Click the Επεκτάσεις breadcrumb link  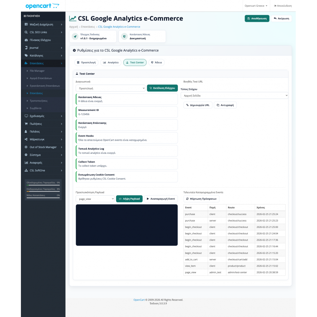88,27
